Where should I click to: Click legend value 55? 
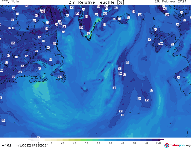pyautogui.click(x=98, y=143)
